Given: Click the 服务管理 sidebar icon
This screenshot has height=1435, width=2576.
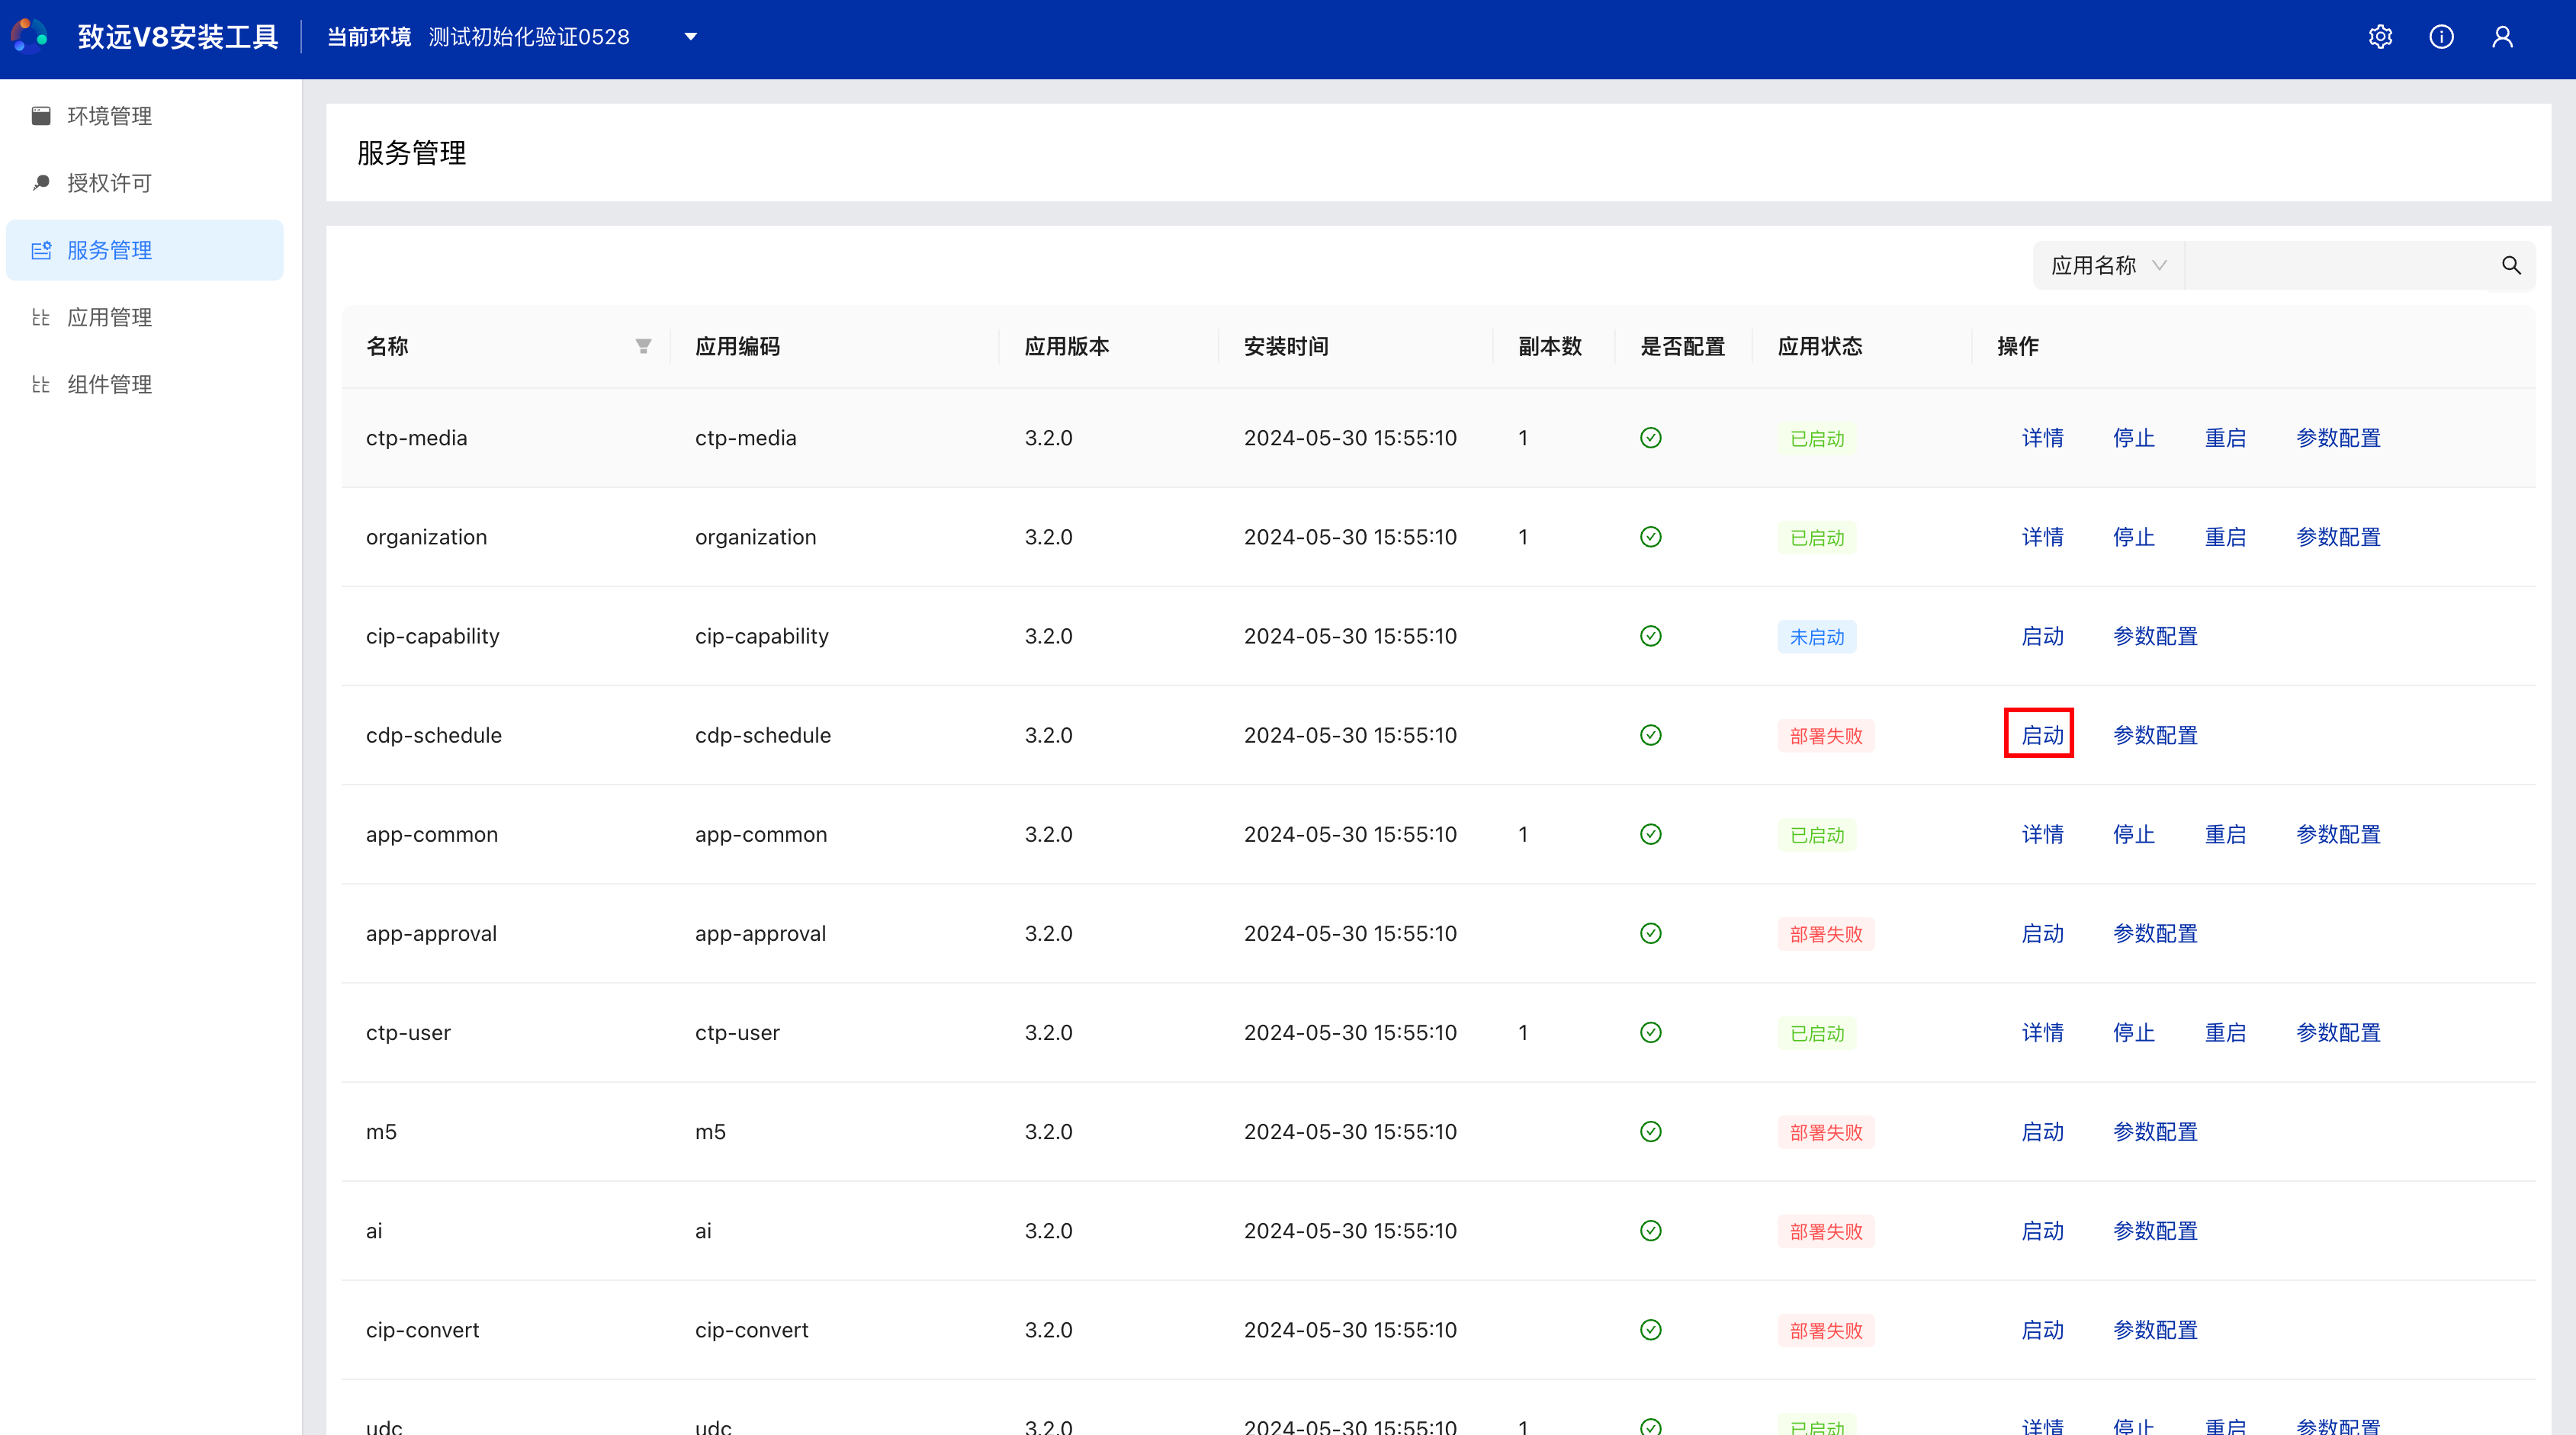Looking at the screenshot, I should [41, 250].
